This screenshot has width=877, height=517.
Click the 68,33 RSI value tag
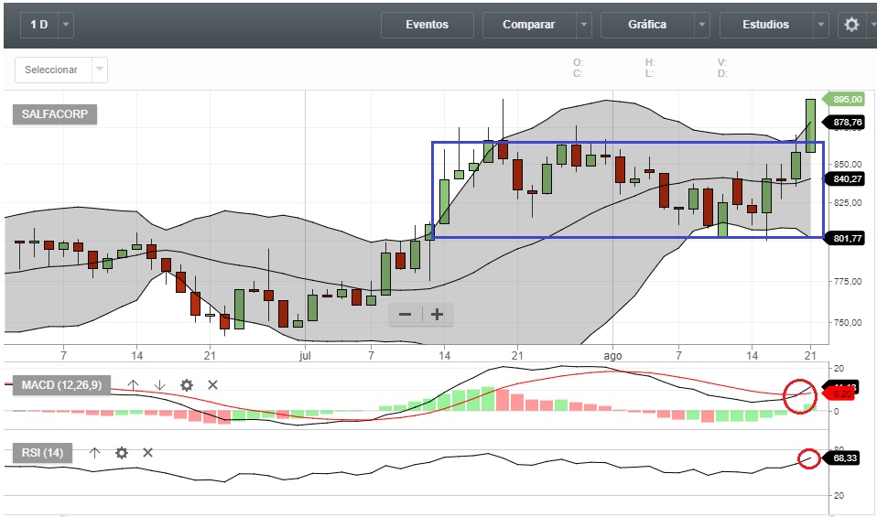842,458
